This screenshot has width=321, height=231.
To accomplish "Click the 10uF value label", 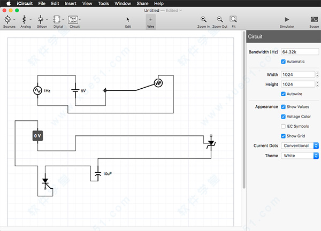I will (x=108, y=174).
